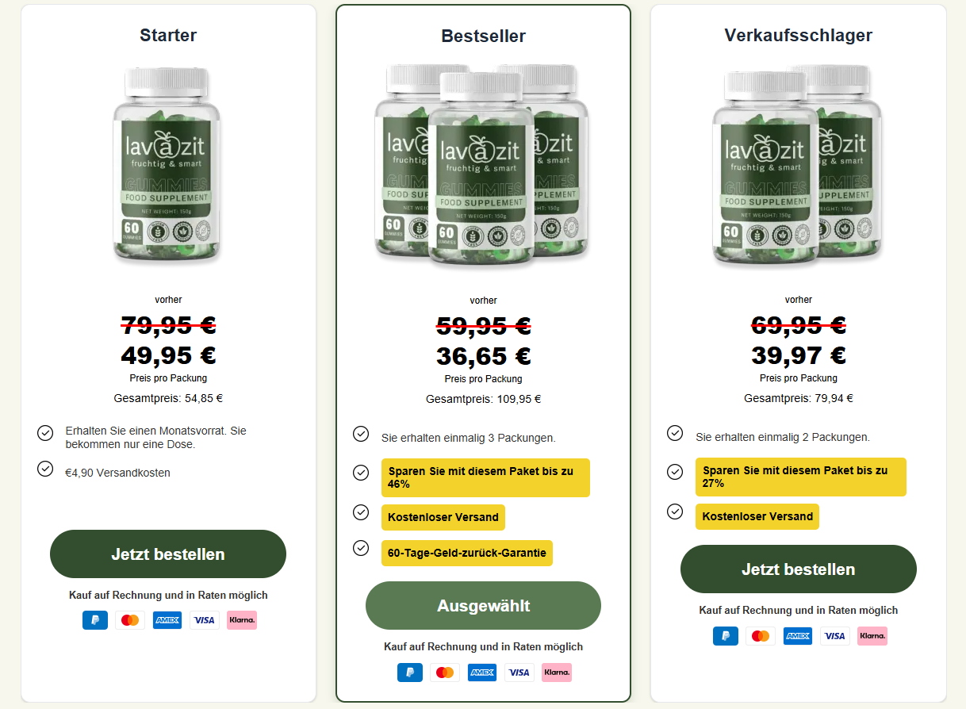The height and width of the screenshot is (709, 966).
Task: Click checkmark next to €4,90 Versandkosten
Action: pos(45,469)
